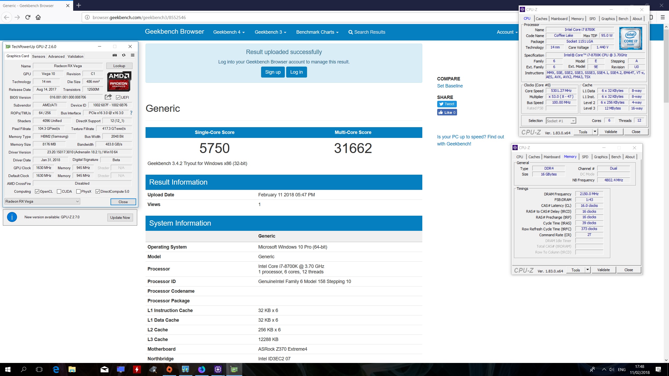The height and width of the screenshot is (376, 669).
Task: Open Search Results in Geekbench navbar
Action: coord(367,32)
